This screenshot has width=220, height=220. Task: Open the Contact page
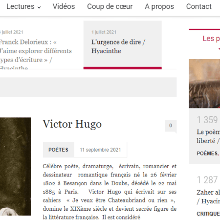point(199,6)
